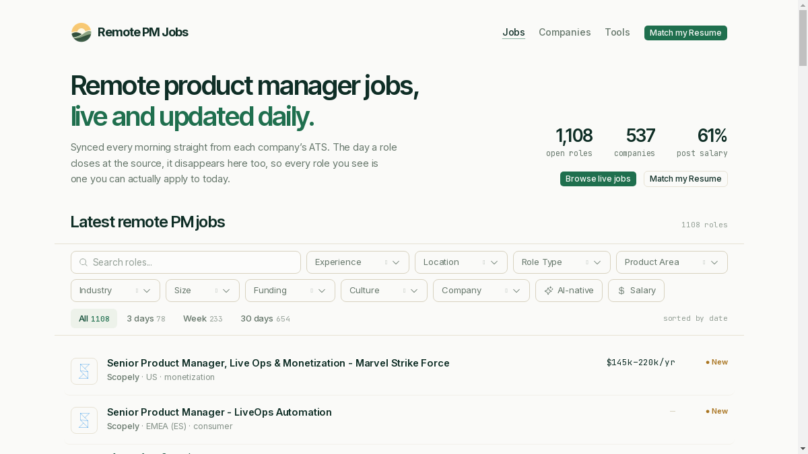Open the Tools nav item
Image resolution: width=808 pixels, height=454 pixels.
[x=617, y=32]
